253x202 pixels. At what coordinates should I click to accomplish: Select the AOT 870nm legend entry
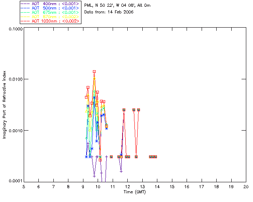pyautogui.click(x=50, y=17)
